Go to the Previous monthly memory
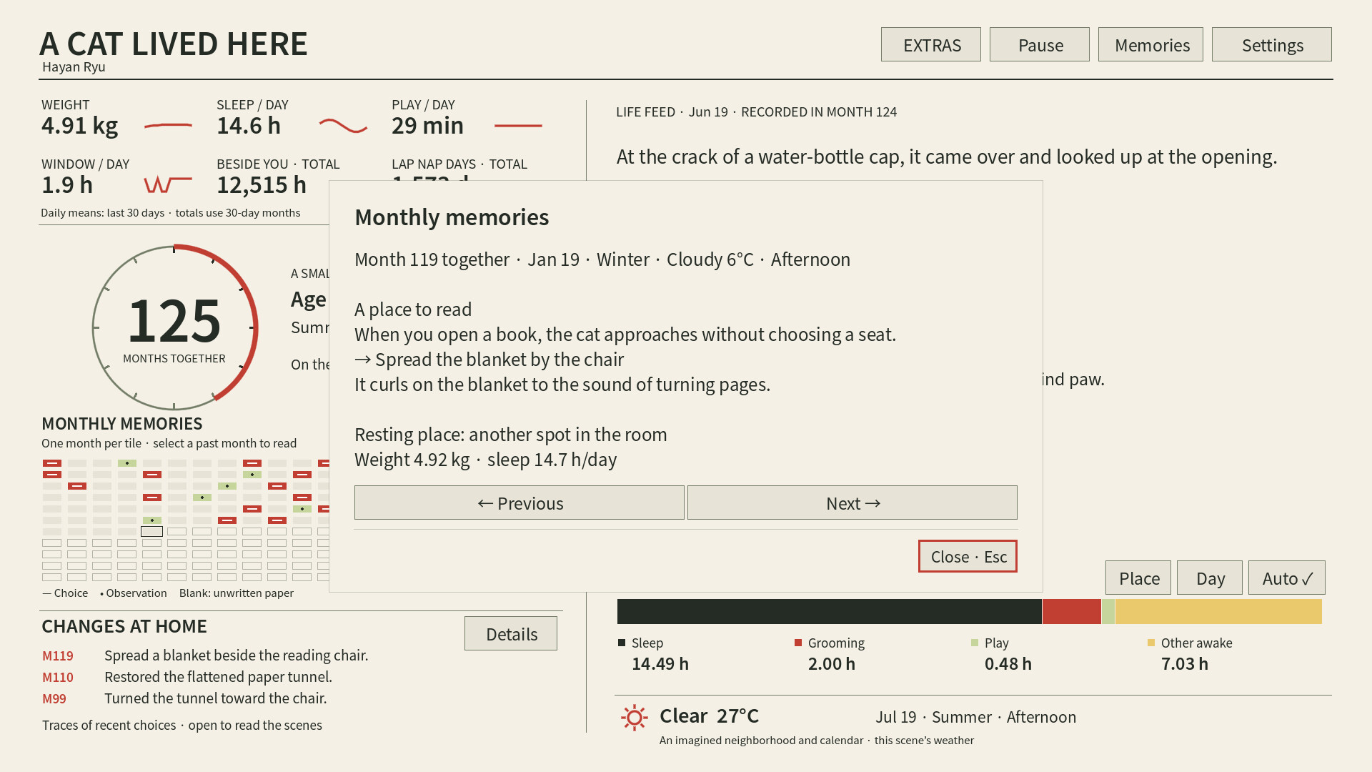This screenshot has height=772, width=1372. (520, 503)
